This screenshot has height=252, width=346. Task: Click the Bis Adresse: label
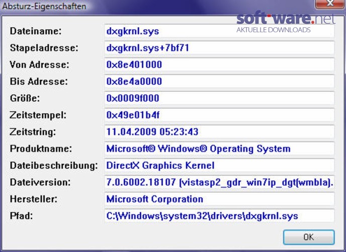pyautogui.click(x=39, y=81)
